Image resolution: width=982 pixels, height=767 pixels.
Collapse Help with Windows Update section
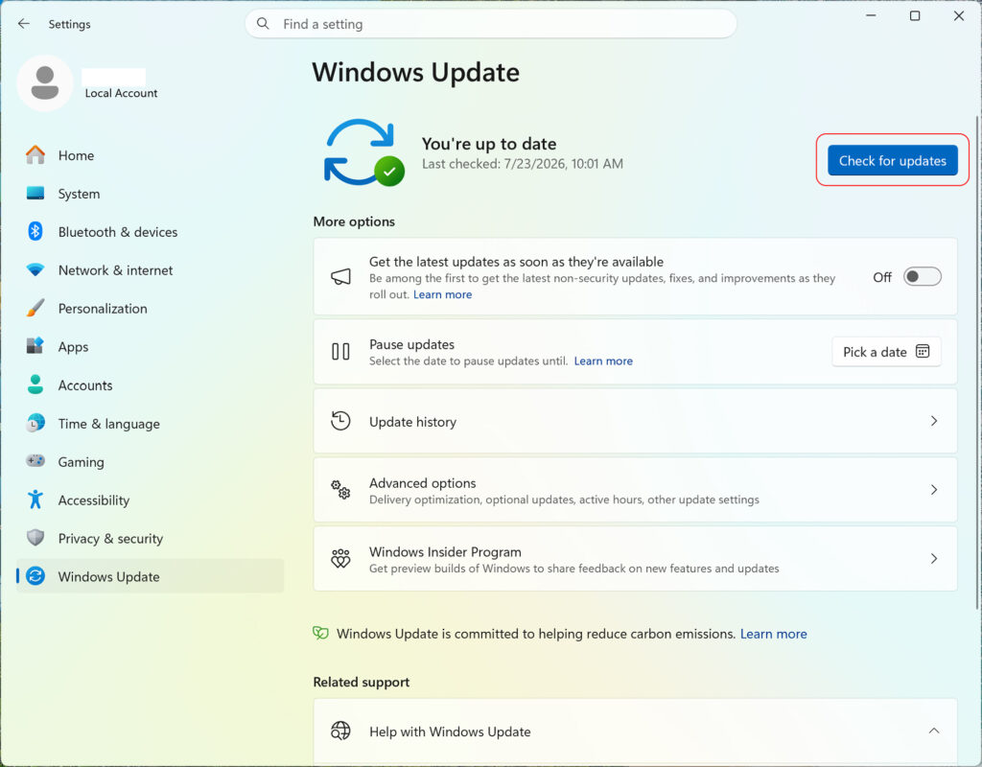[x=934, y=731]
